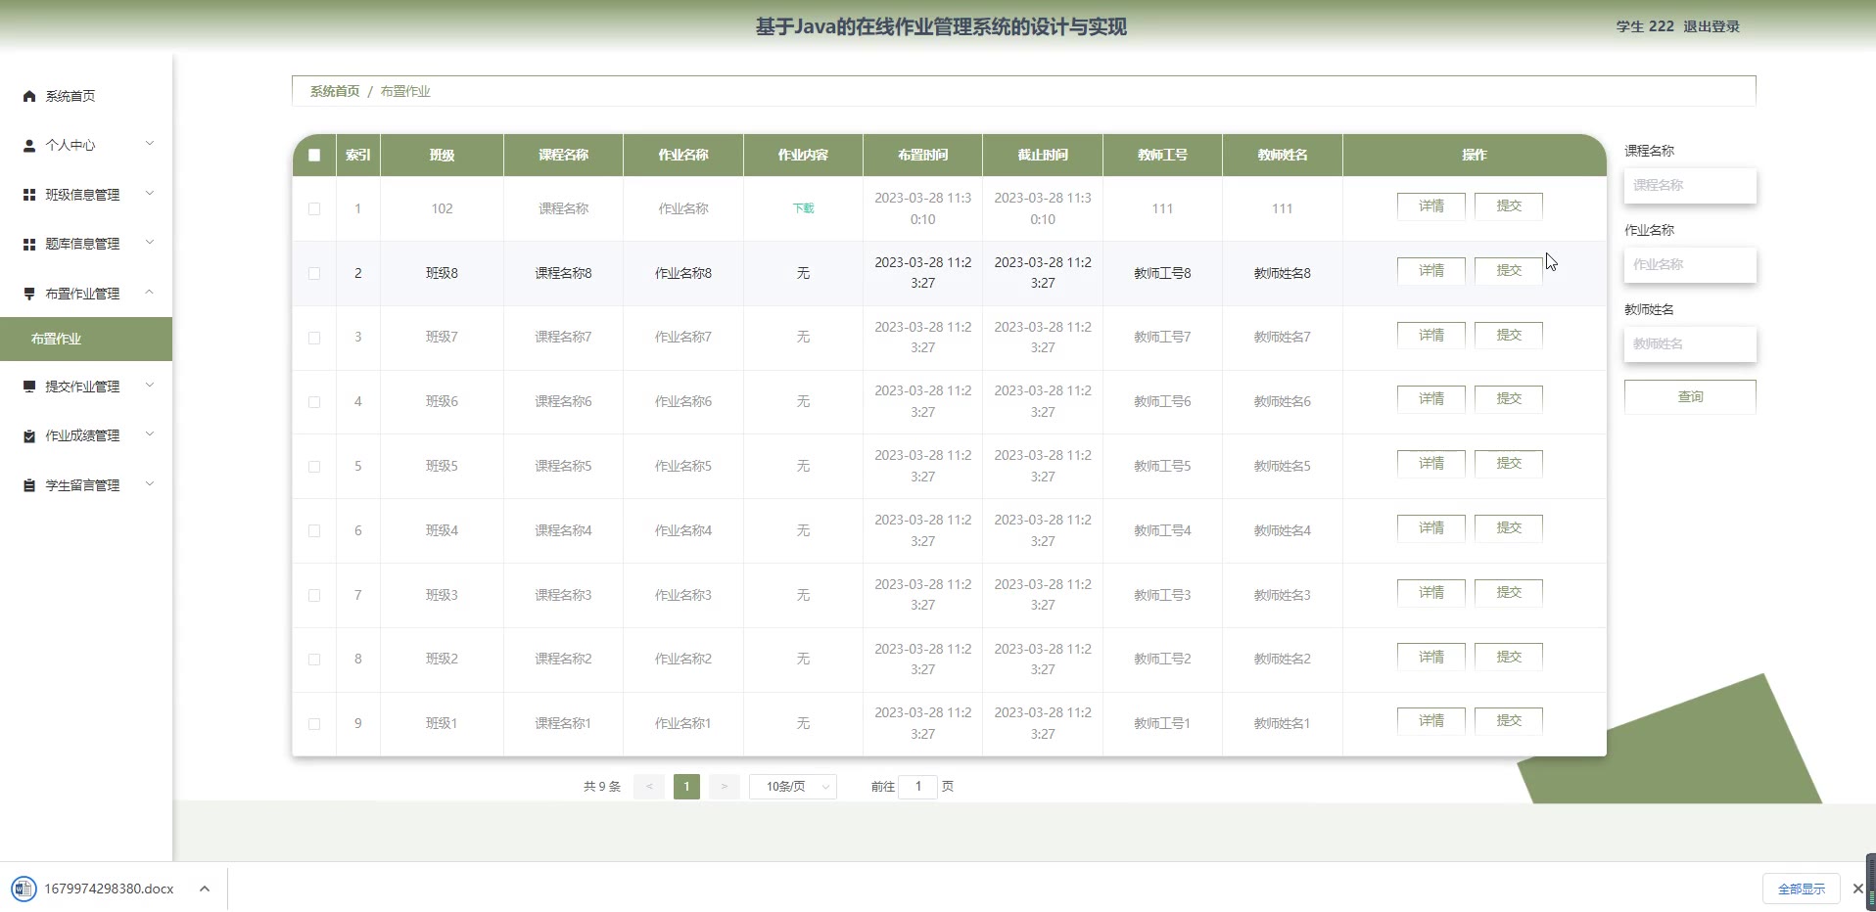1876x912 pixels.
Task: Click the person icon beside 个人中心
Action: click(x=29, y=145)
